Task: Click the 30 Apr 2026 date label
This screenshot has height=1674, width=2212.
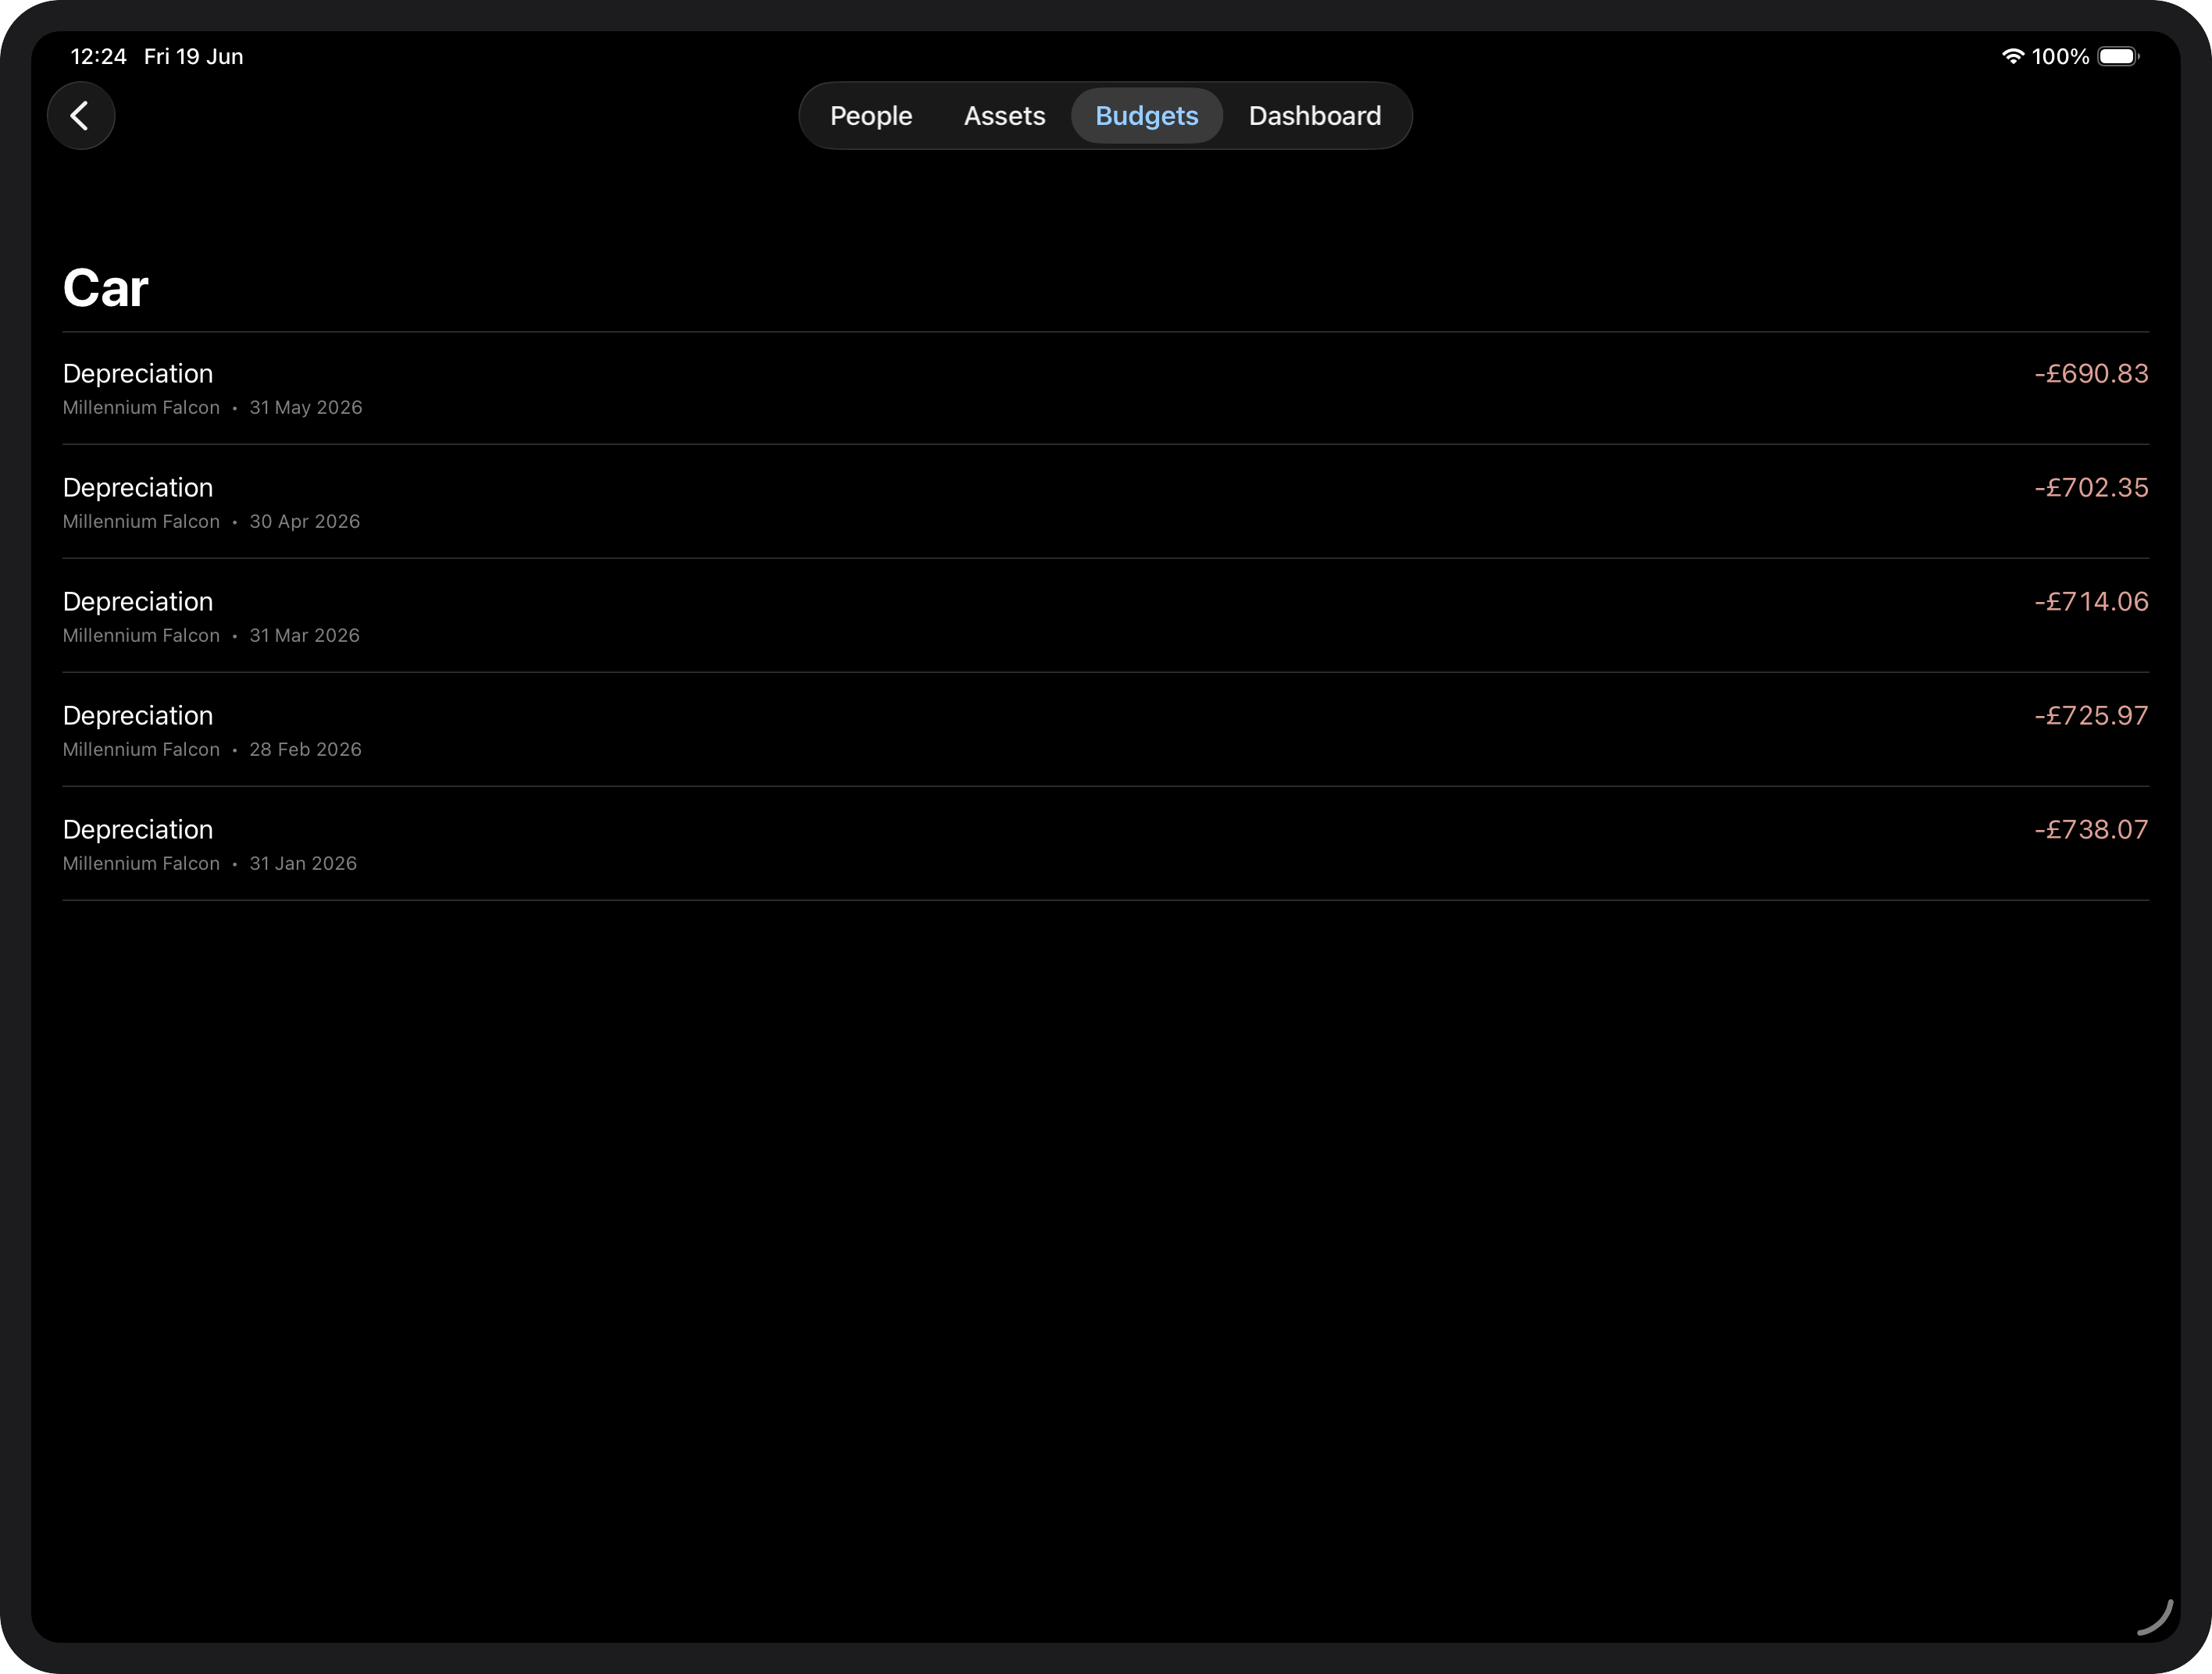Action: point(304,522)
